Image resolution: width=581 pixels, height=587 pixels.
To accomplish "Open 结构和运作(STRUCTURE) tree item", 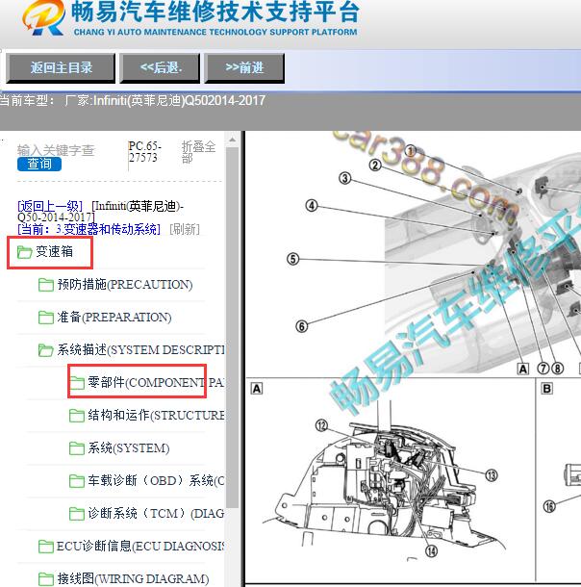I will (x=156, y=415).
